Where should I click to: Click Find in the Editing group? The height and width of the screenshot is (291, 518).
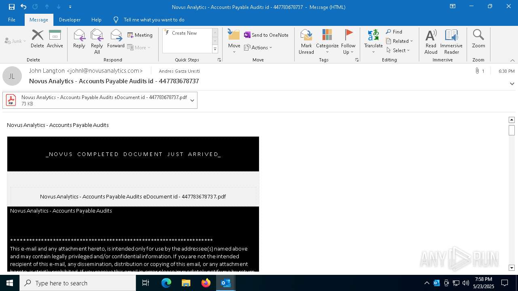(394, 32)
